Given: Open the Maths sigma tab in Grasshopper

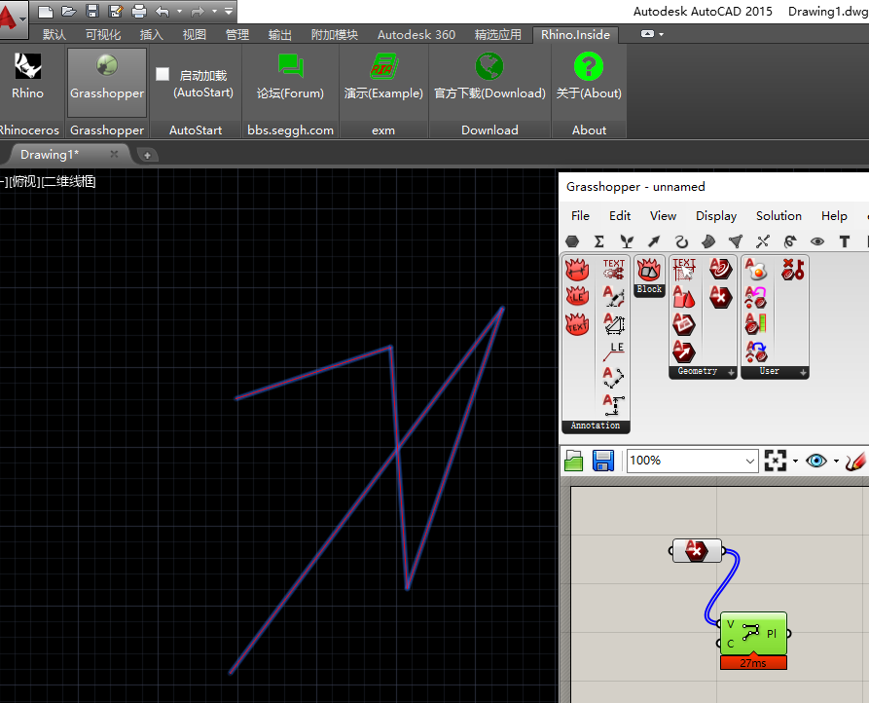Looking at the screenshot, I should pyautogui.click(x=599, y=241).
